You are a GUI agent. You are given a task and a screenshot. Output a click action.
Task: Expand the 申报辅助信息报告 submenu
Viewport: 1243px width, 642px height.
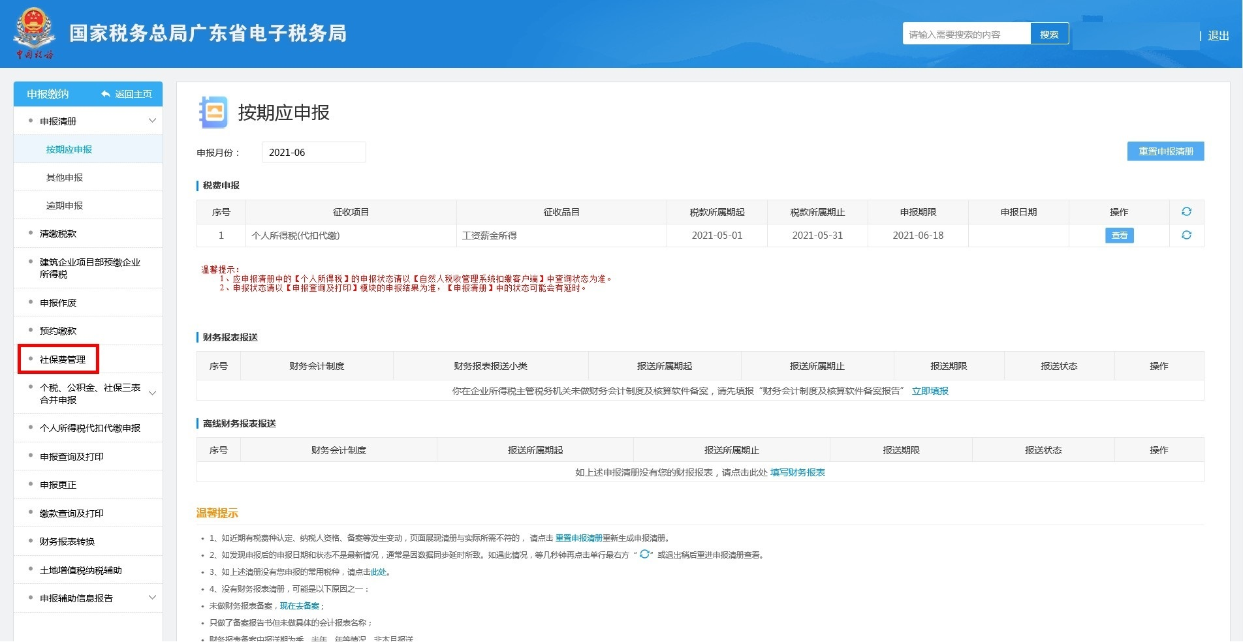tap(152, 598)
